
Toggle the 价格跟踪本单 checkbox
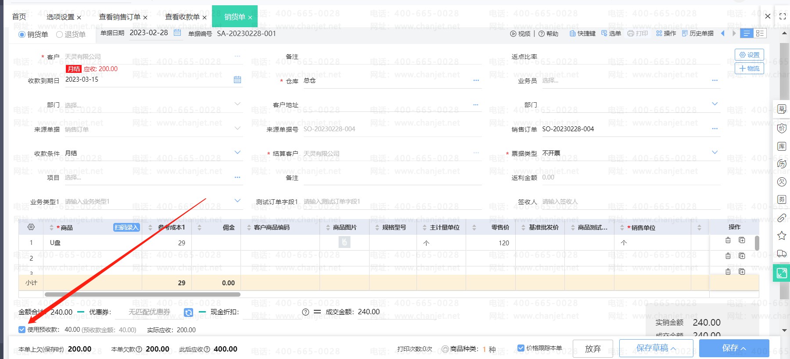521,348
